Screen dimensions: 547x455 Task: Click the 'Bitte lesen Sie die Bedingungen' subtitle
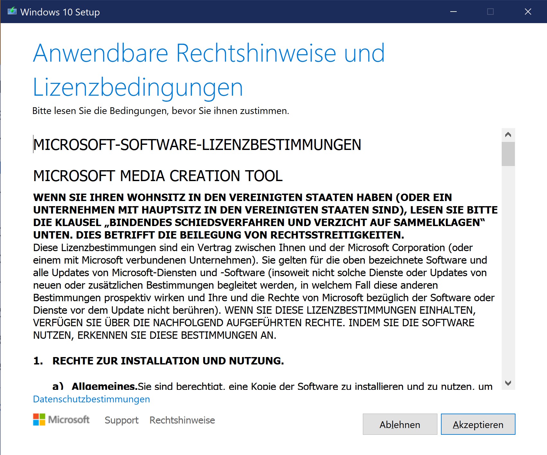coord(161,111)
